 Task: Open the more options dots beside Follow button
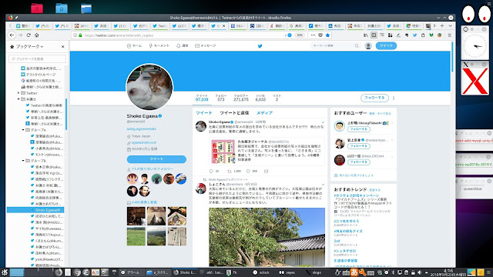pyautogui.click(x=394, y=98)
